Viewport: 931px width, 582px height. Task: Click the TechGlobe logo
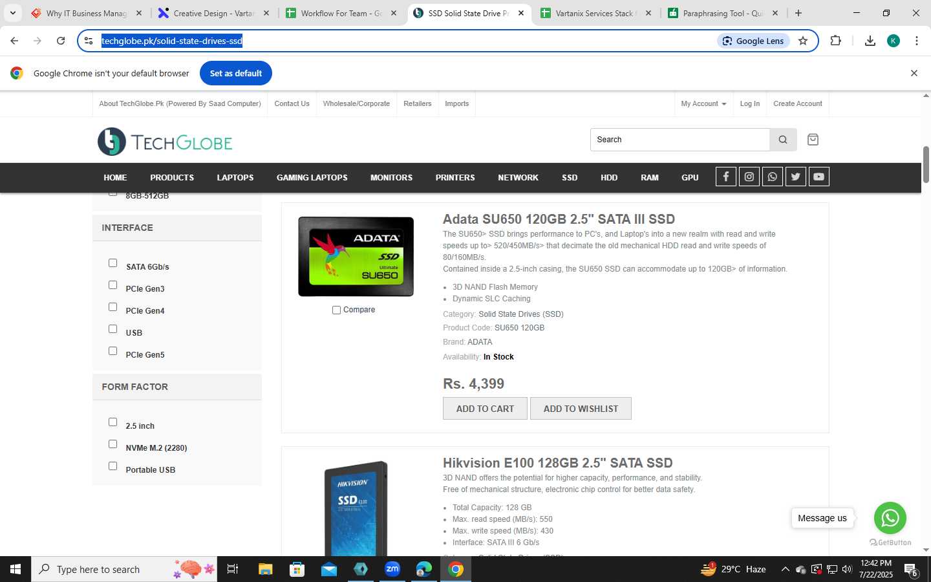click(x=165, y=142)
